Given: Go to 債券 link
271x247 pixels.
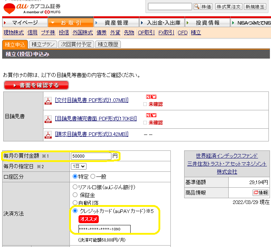Looking at the screenshot, I should (101, 33).
